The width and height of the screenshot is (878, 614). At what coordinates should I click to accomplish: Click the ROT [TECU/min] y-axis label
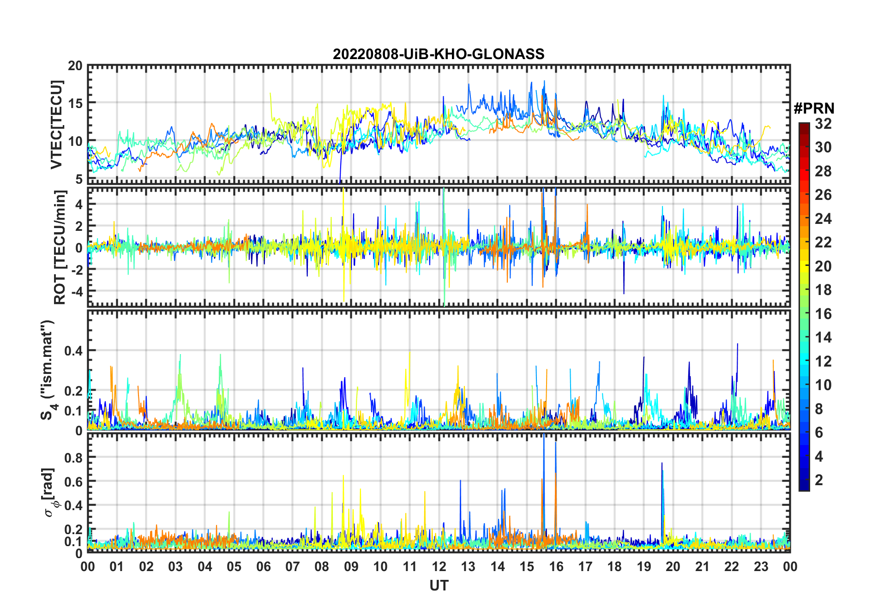(60, 247)
